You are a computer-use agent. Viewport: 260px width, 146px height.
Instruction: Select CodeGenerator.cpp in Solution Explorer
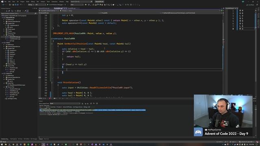click(15, 39)
